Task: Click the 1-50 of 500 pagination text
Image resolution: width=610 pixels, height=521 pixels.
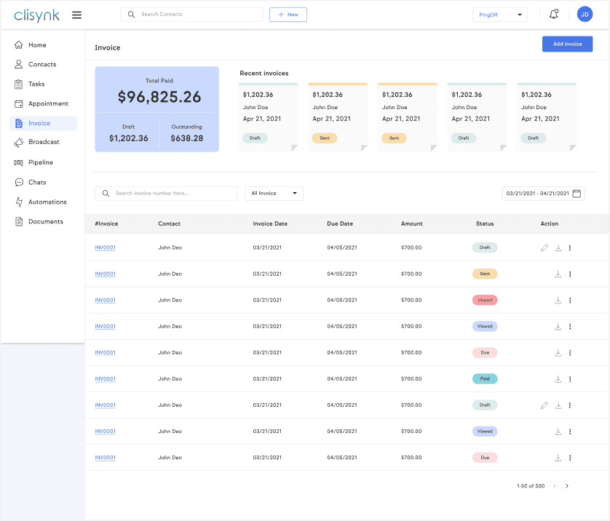Action: (x=530, y=486)
